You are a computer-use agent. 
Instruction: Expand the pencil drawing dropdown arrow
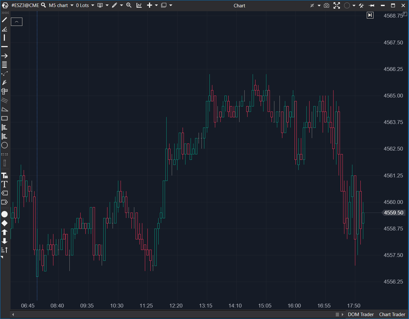click(x=122, y=5)
